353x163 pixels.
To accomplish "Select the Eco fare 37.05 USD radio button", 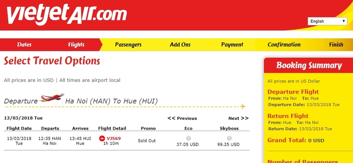I will pos(189,138).
